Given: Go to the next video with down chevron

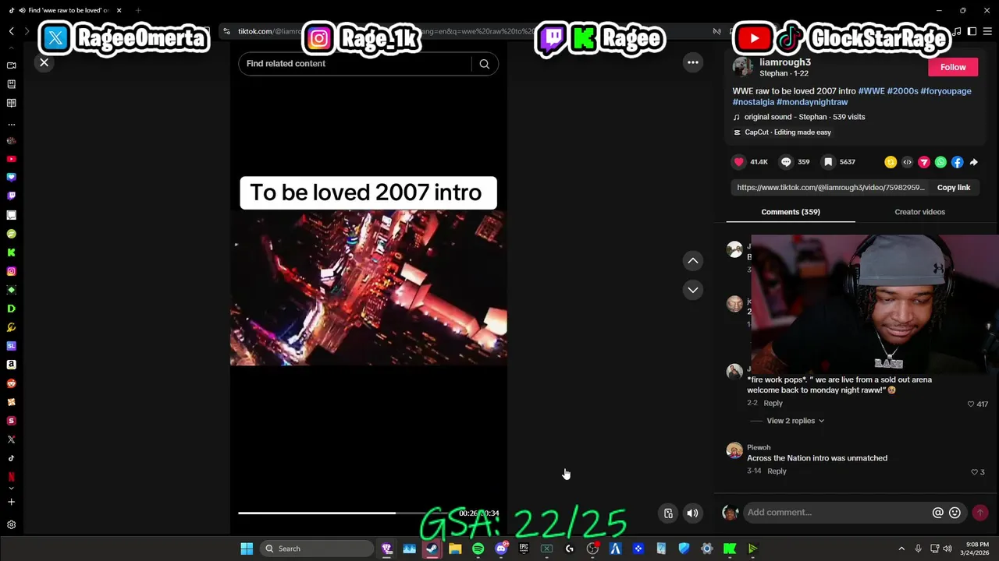Looking at the screenshot, I should tap(692, 290).
